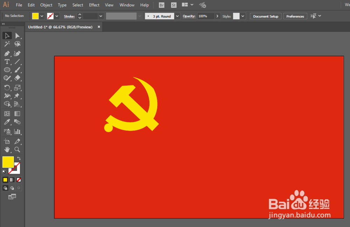Adjust stroke weight stepper arrows
Image resolution: width=350 pixels, height=227 pixels.
click(80, 16)
